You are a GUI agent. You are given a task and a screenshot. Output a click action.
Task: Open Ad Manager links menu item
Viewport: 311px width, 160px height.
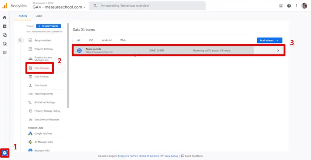[44, 142]
